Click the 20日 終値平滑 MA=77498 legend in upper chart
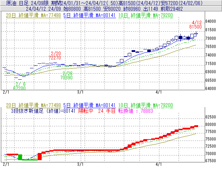 tap(33, 15)
